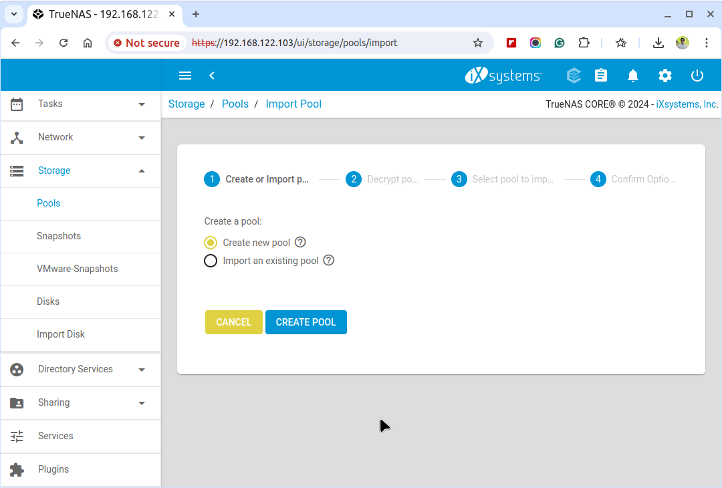Expand the Sharing menu arrow
Image resolution: width=722 pixels, height=488 pixels.
click(x=142, y=403)
